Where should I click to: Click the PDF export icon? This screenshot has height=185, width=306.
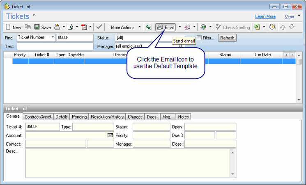[84, 27]
